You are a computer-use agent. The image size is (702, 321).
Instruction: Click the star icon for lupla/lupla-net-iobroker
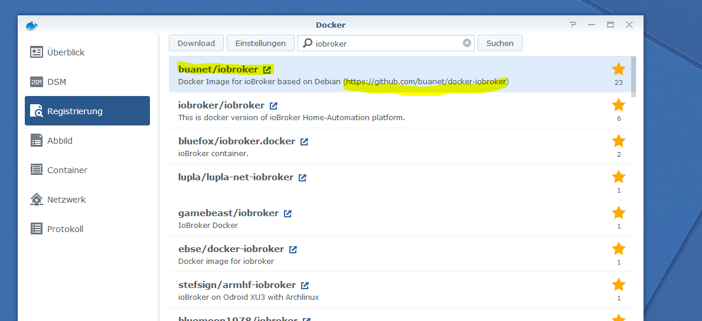click(619, 177)
